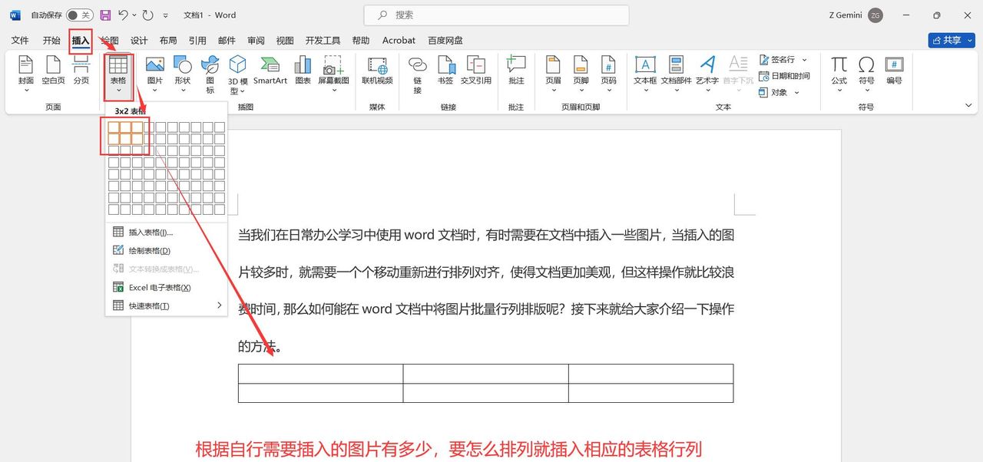Choose Insert Table (插入表格) menu item
This screenshot has height=462, width=983.
(x=167, y=232)
